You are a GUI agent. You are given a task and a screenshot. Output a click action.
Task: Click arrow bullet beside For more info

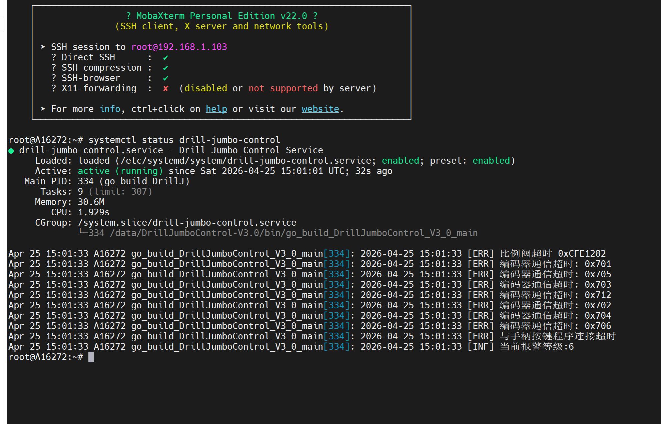[x=43, y=109]
